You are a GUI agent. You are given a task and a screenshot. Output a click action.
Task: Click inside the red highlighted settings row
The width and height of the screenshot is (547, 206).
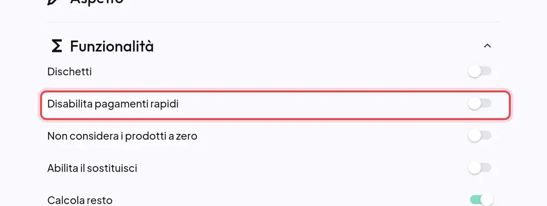click(276, 105)
